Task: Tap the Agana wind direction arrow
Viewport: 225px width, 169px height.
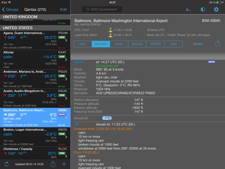Action: (x=5, y=37)
